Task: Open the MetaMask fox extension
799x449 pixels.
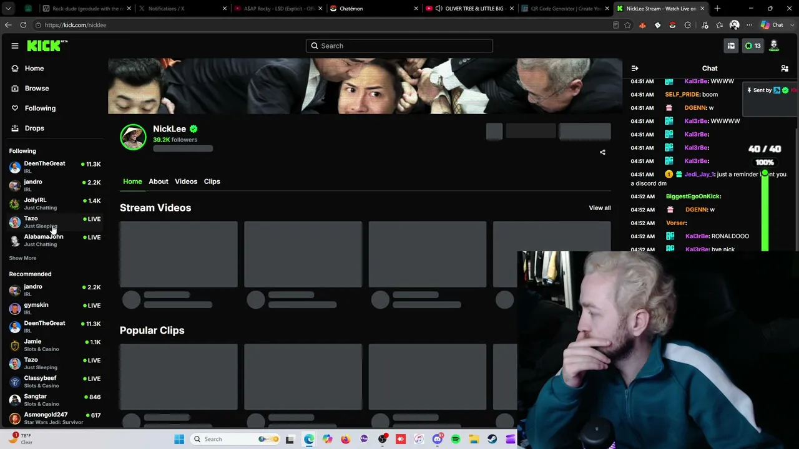Action: [642, 25]
